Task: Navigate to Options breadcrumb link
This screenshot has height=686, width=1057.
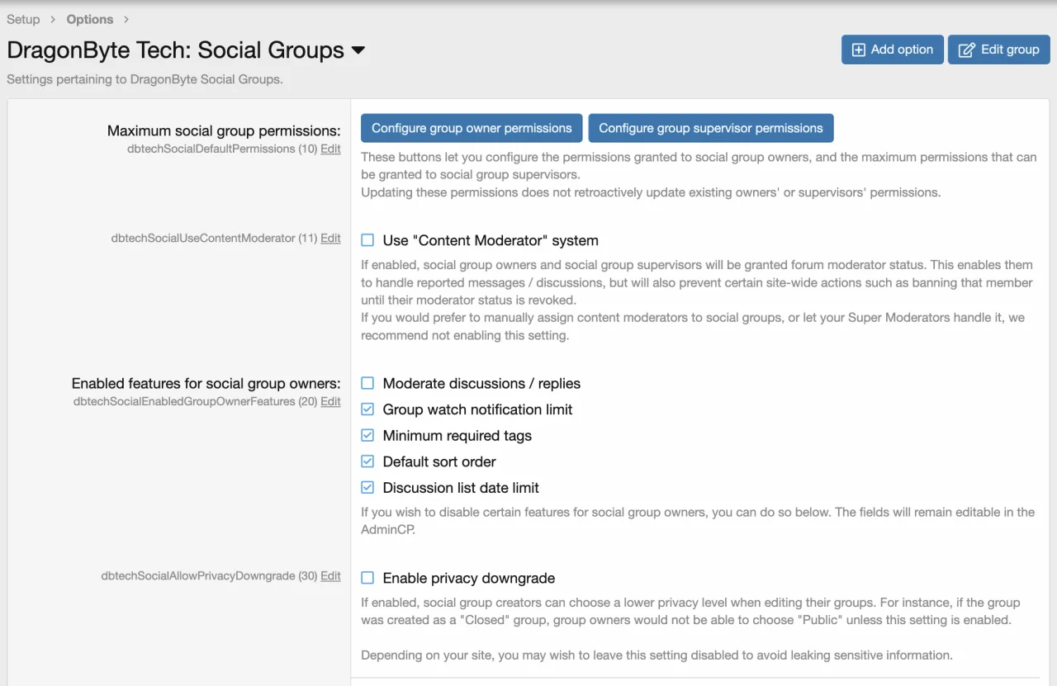Action: point(90,19)
